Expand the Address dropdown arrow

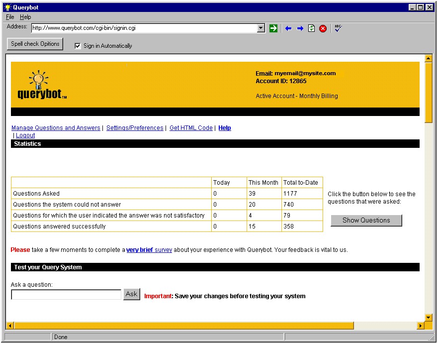click(261, 28)
